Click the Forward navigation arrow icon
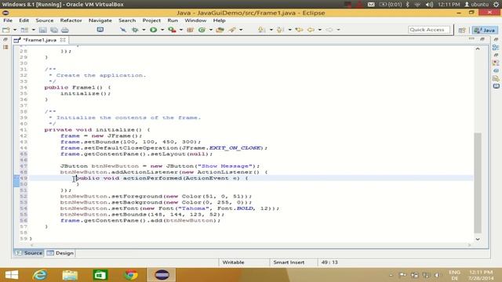This screenshot has width=502, height=282. pos(329,30)
